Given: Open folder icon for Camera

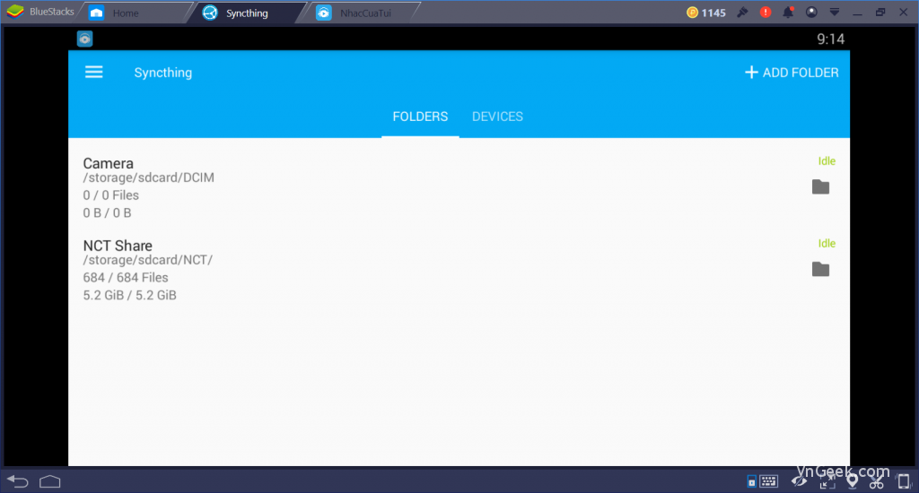Looking at the screenshot, I should pyautogui.click(x=820, y=186).
